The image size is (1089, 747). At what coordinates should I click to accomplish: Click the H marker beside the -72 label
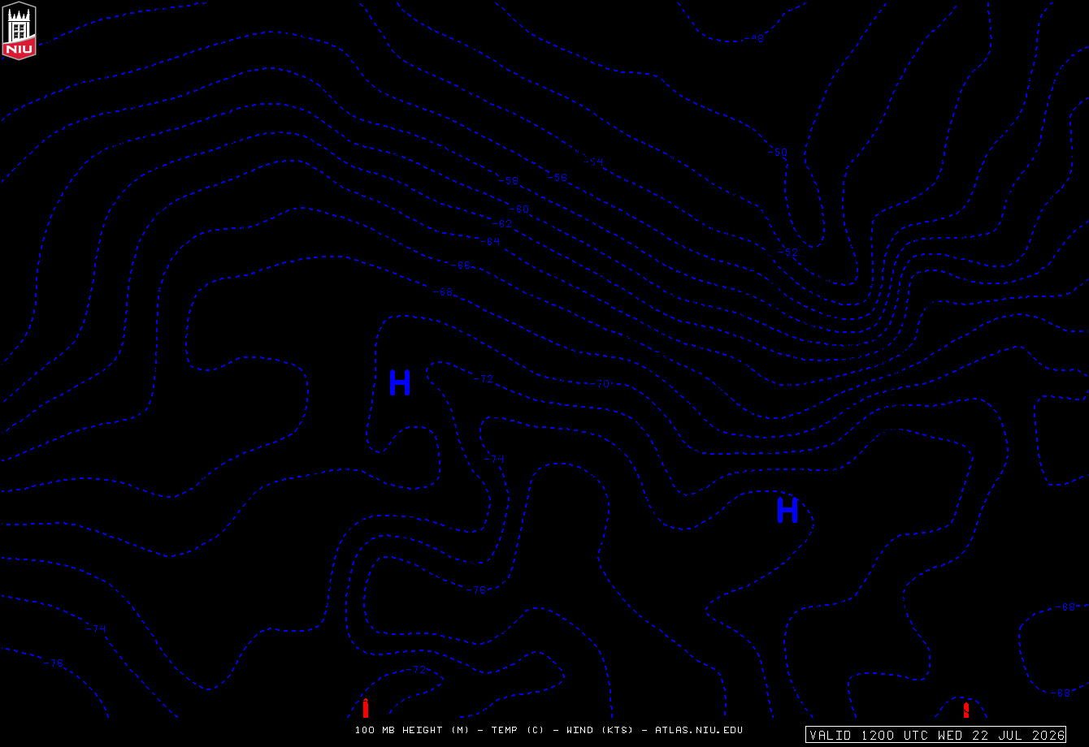point(400,382)
